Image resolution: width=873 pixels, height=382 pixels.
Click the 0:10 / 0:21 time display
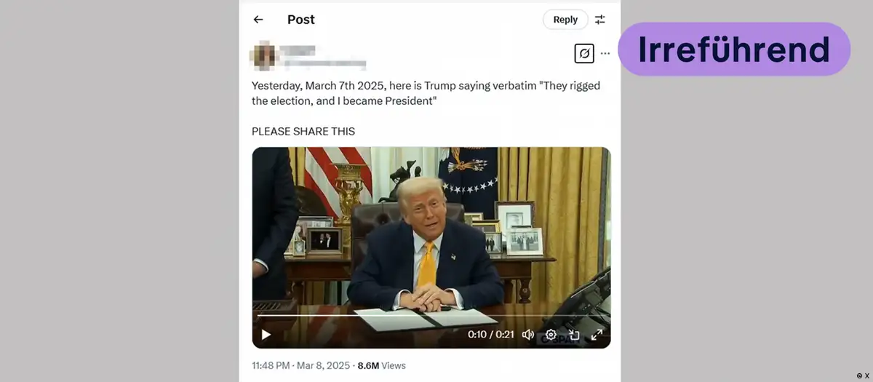[490, 335]
